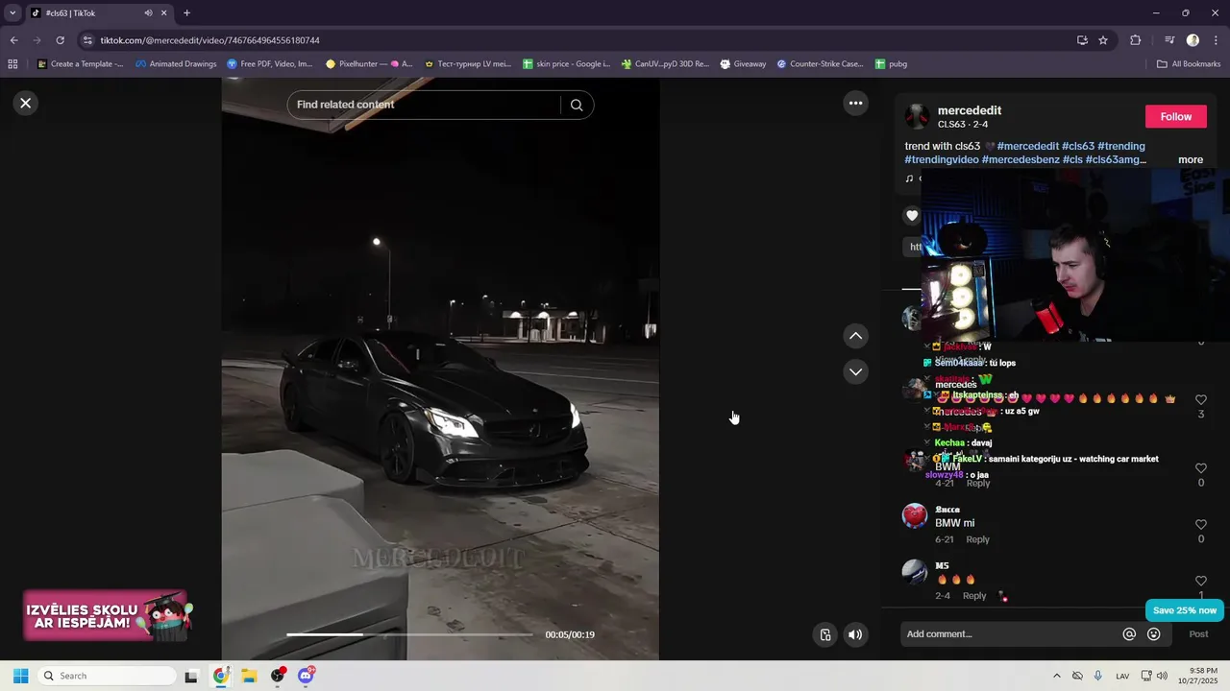Toggle the floating player mini-window icon

[x=824, y=634]
